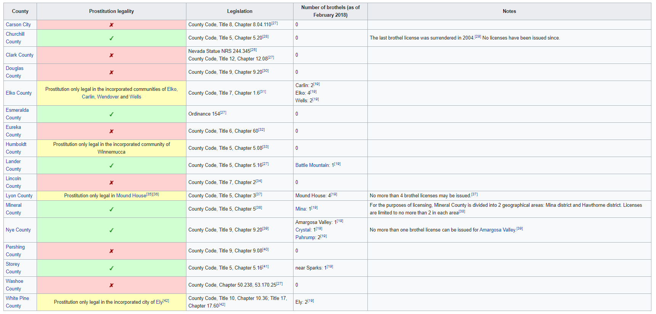Select 'County Code, Chapter 50.238, 53.170.25' text
This screenshot has height=314, width=656.
[x=232, y=285]
